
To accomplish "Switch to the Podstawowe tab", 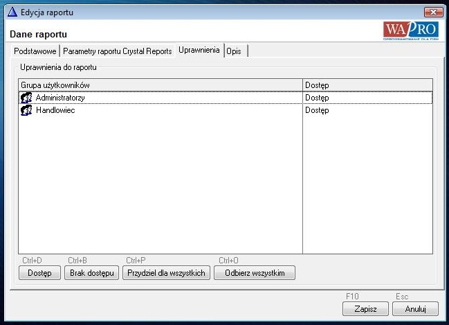I will click(x=35, y=51).
